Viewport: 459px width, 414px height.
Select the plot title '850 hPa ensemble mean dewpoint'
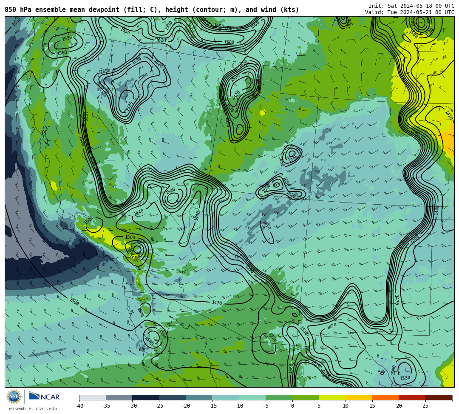click(x=62, y=10)
